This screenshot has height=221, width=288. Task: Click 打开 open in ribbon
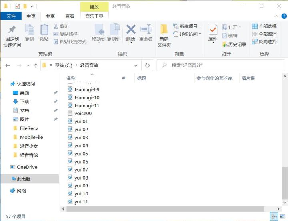pyautogui.click(x=232, y=27)
